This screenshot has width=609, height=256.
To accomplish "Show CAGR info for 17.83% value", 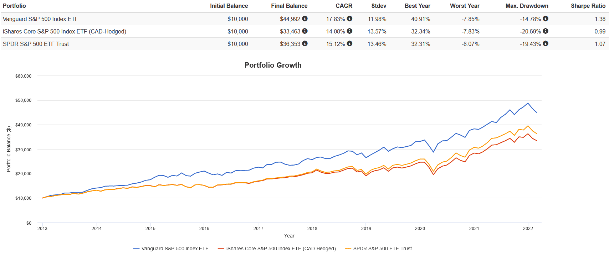I will (349, 19).
